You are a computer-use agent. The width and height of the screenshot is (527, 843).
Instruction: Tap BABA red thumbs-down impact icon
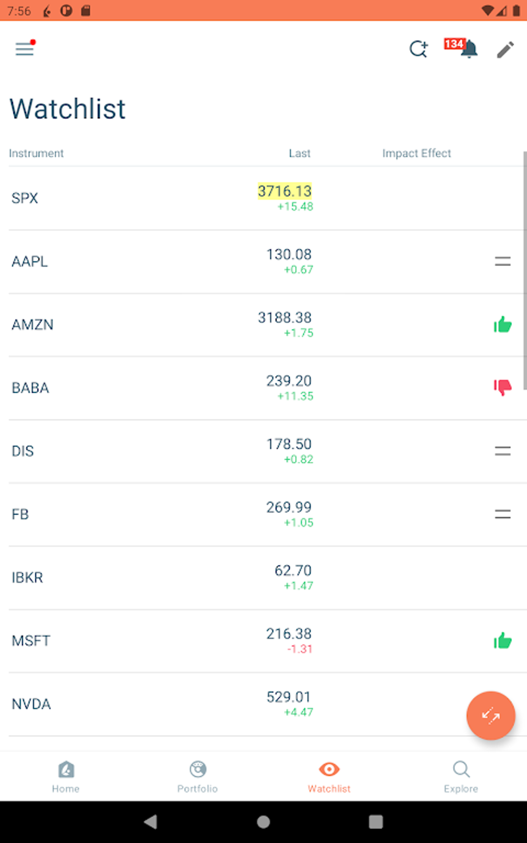click(502, 387)
